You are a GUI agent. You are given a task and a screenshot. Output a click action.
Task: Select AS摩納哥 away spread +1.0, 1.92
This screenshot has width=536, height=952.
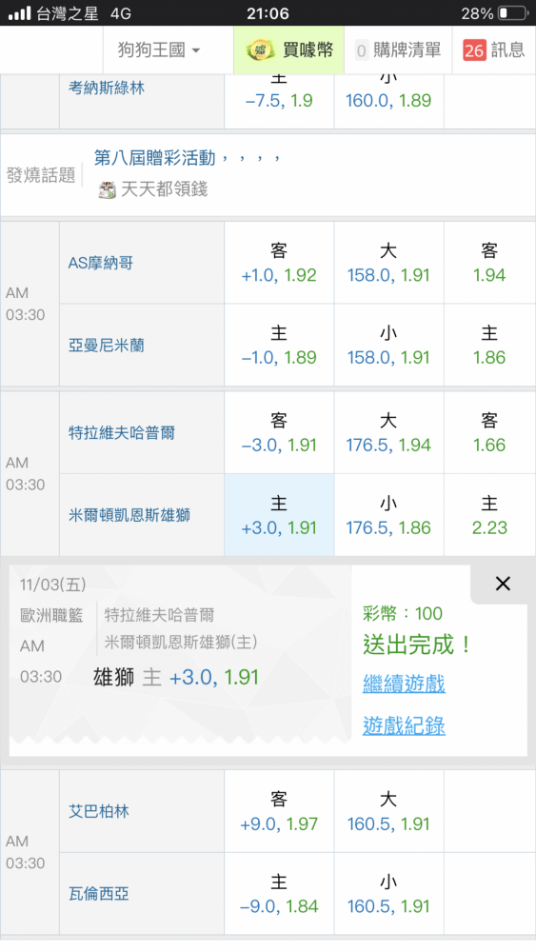coord(279,263)
